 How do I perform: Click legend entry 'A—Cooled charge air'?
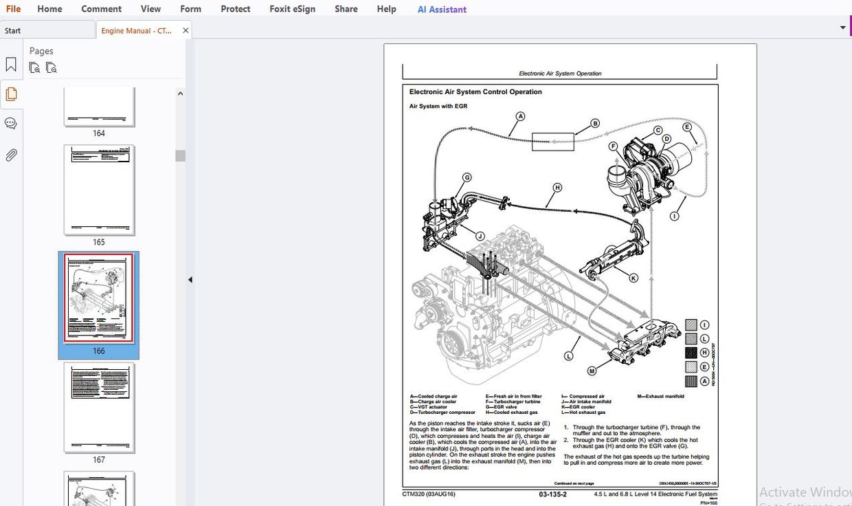433,396
